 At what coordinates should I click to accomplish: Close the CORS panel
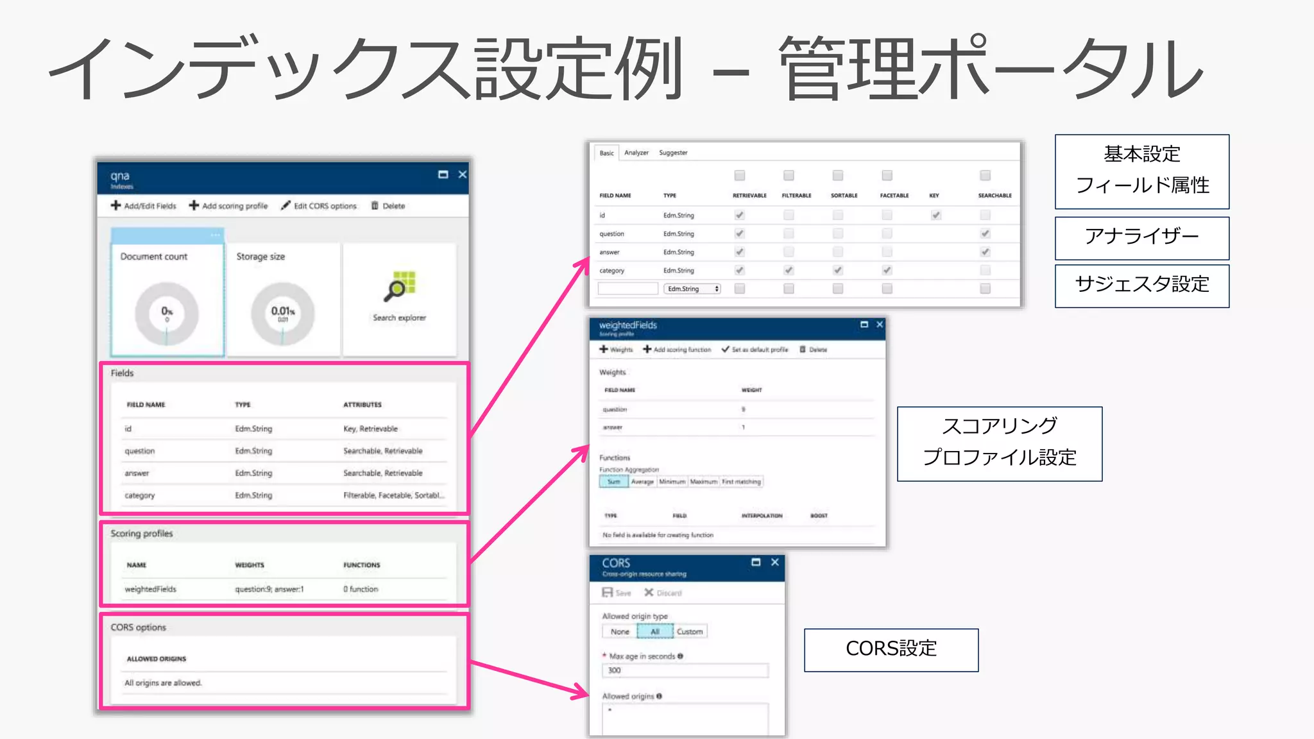pyautogui.click(x=775, y=562)
